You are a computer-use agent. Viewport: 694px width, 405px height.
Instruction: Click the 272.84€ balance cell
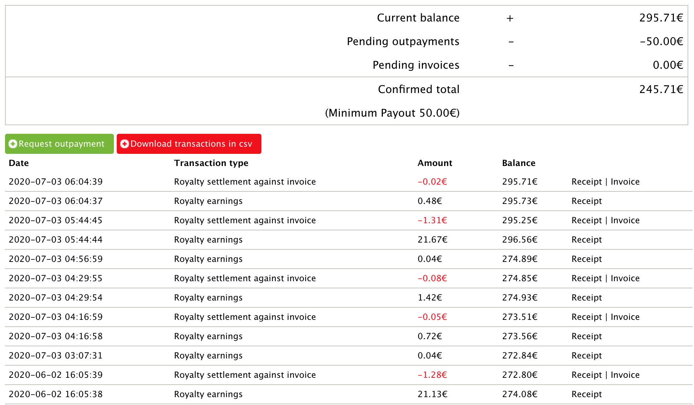point(520,356)
